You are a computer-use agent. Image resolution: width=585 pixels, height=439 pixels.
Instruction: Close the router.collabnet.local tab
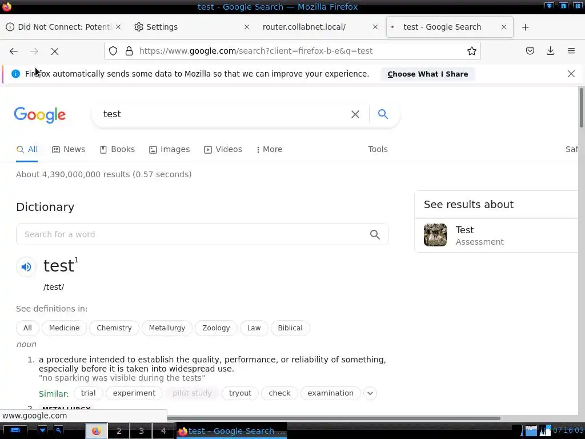coord(375,27)
